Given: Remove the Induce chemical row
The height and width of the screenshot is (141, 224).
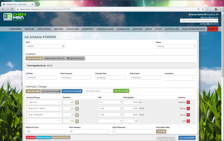Looking at the screenshot, I should pyautogui.click(x=188, y=115).
